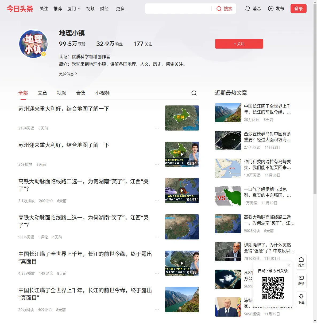Open hot article 伊朗摊牌了

click(269, 248)
